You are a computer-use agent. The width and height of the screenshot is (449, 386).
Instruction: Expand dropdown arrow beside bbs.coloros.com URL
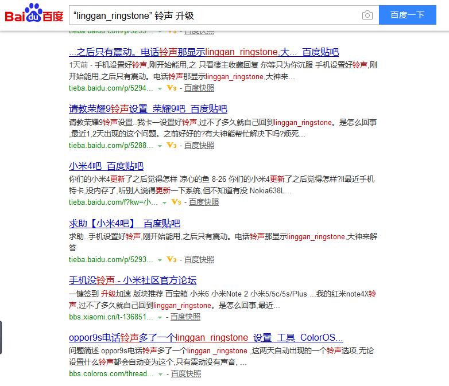point(160,375)
